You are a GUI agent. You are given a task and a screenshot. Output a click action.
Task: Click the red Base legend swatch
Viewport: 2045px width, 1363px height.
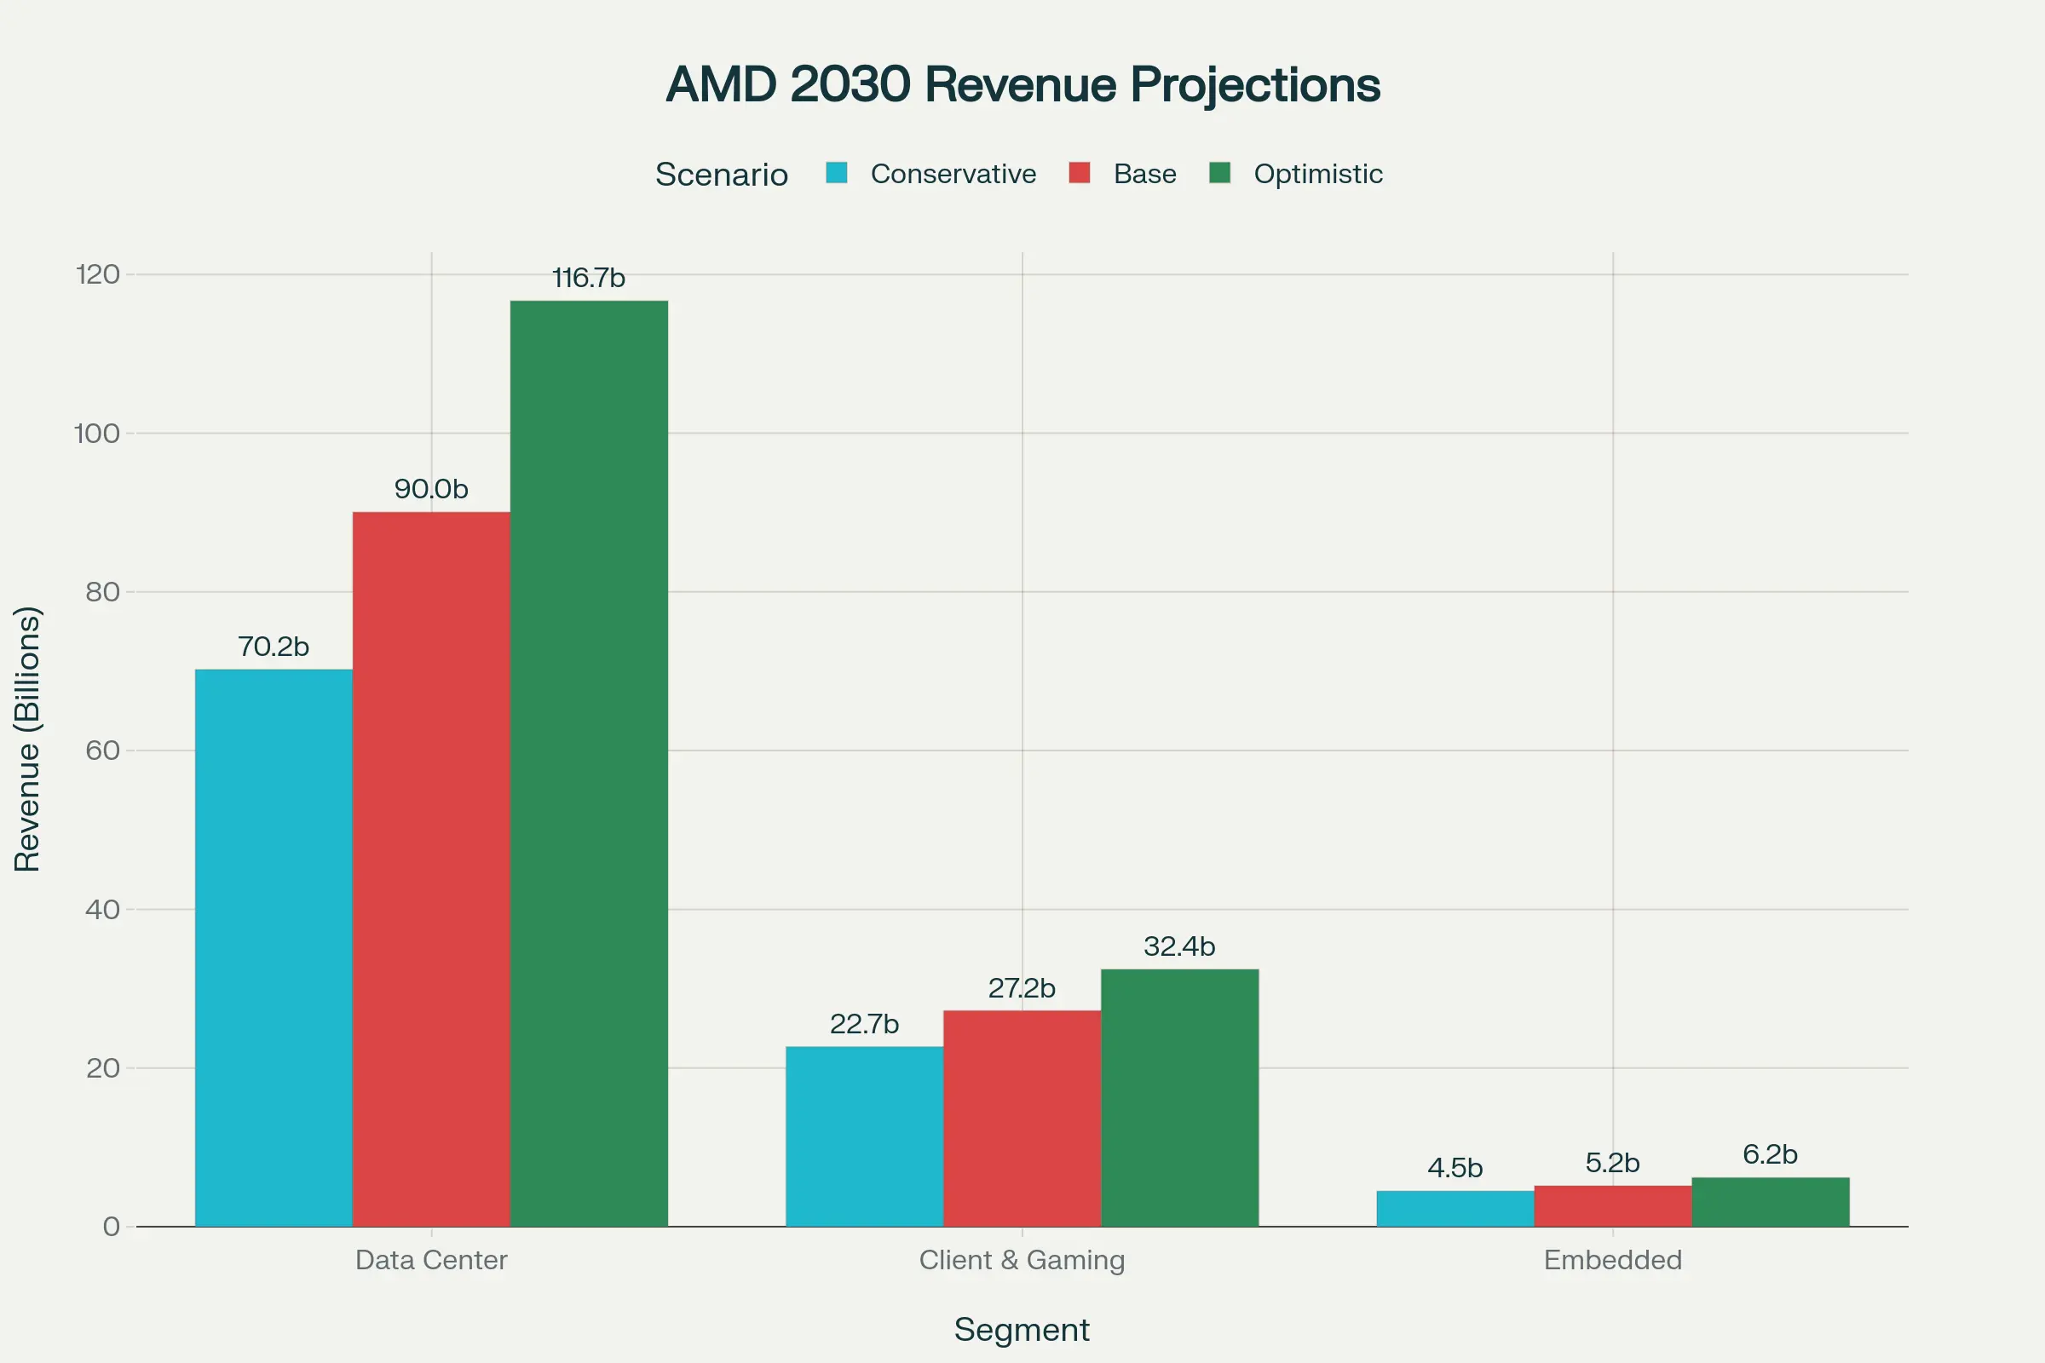(x=1078, y=174)
